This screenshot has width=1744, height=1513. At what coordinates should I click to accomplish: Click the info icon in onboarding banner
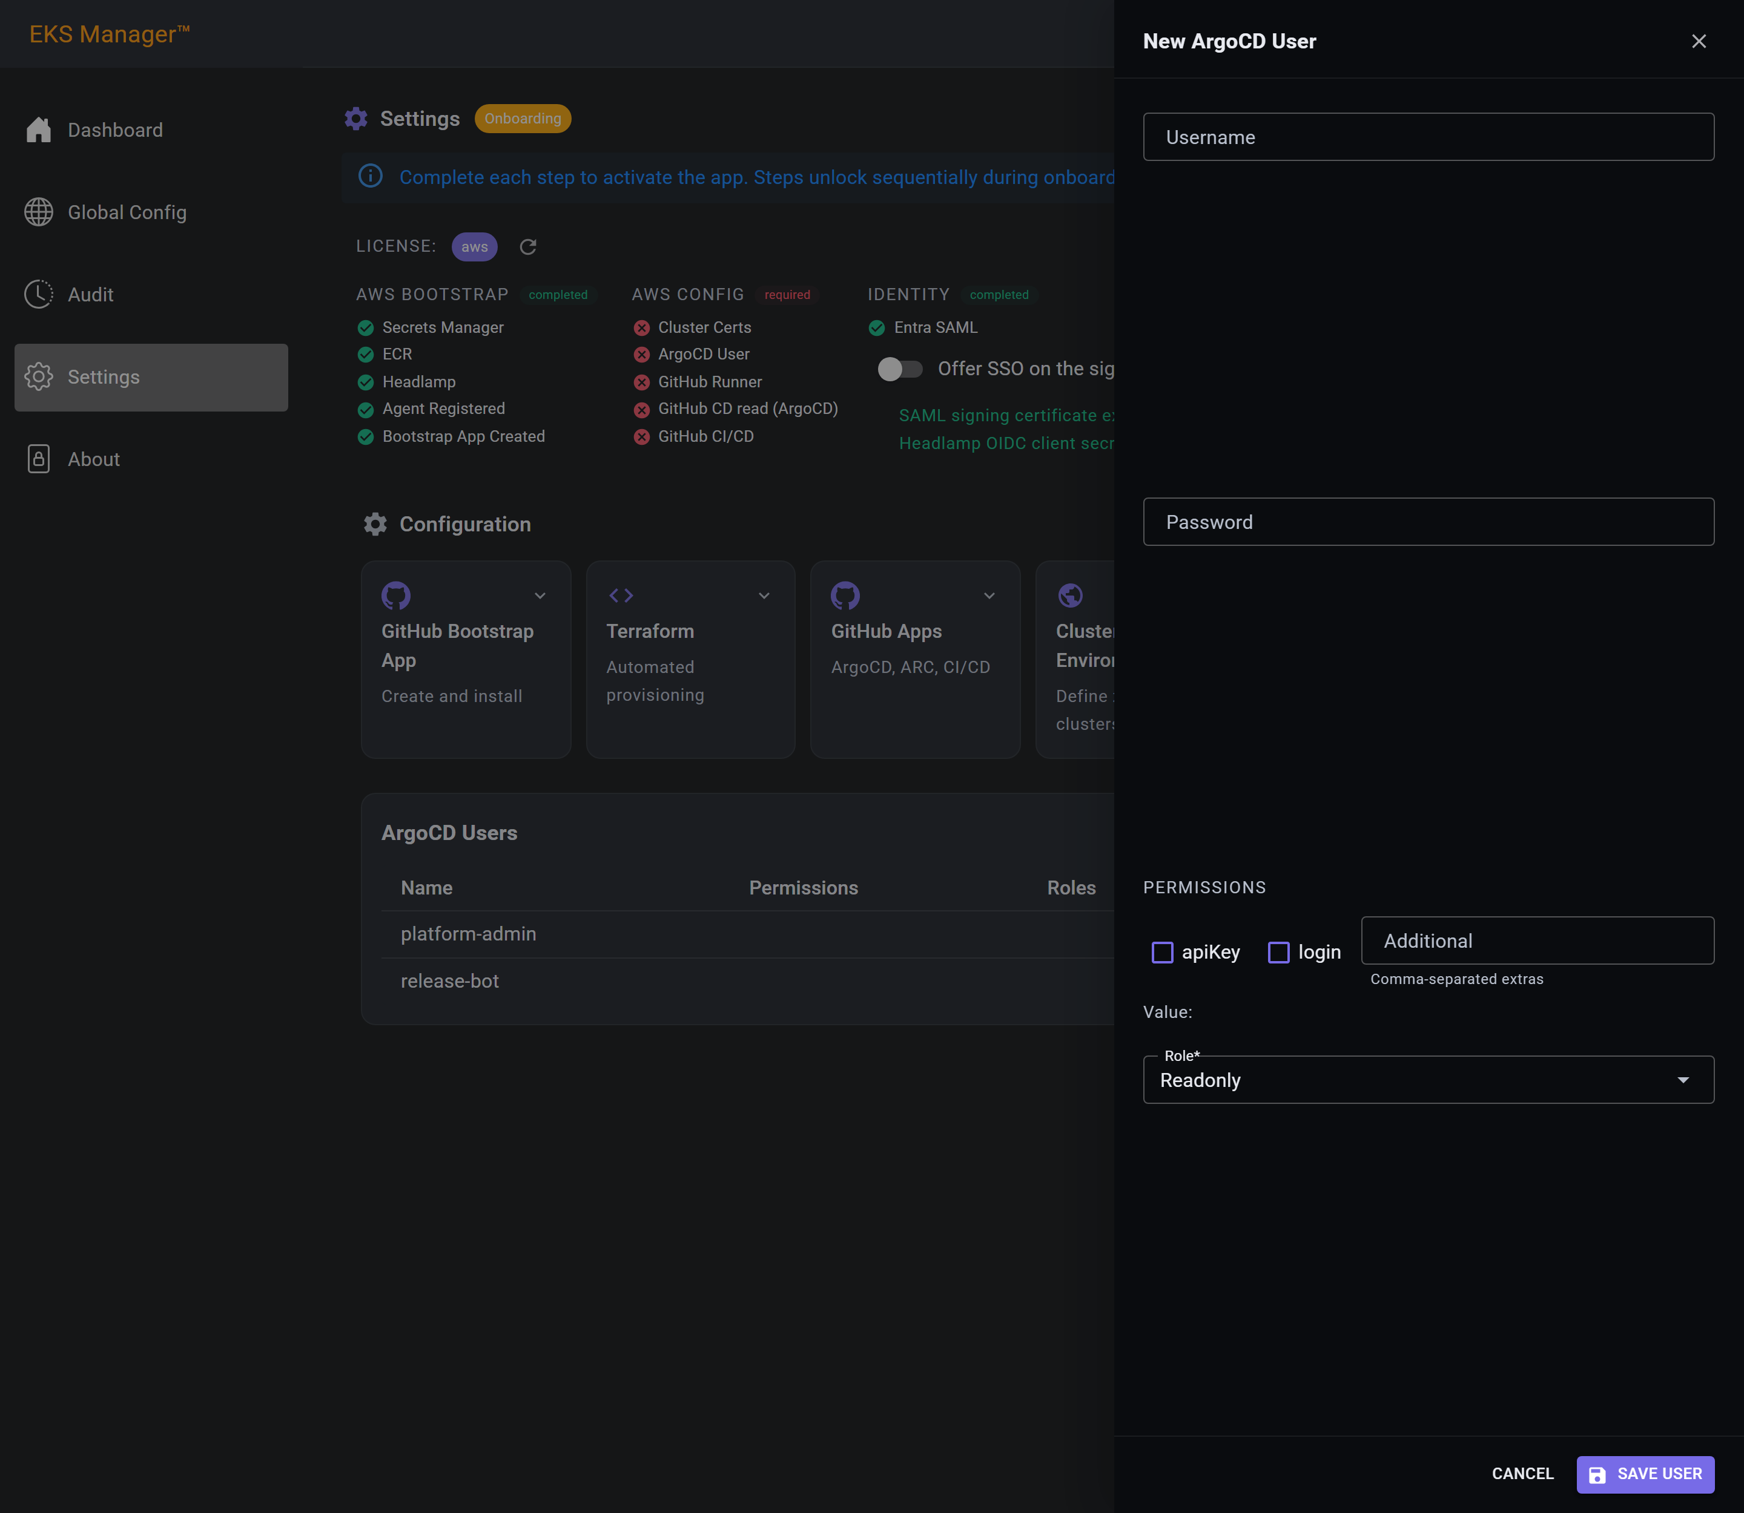pos(371,177)
